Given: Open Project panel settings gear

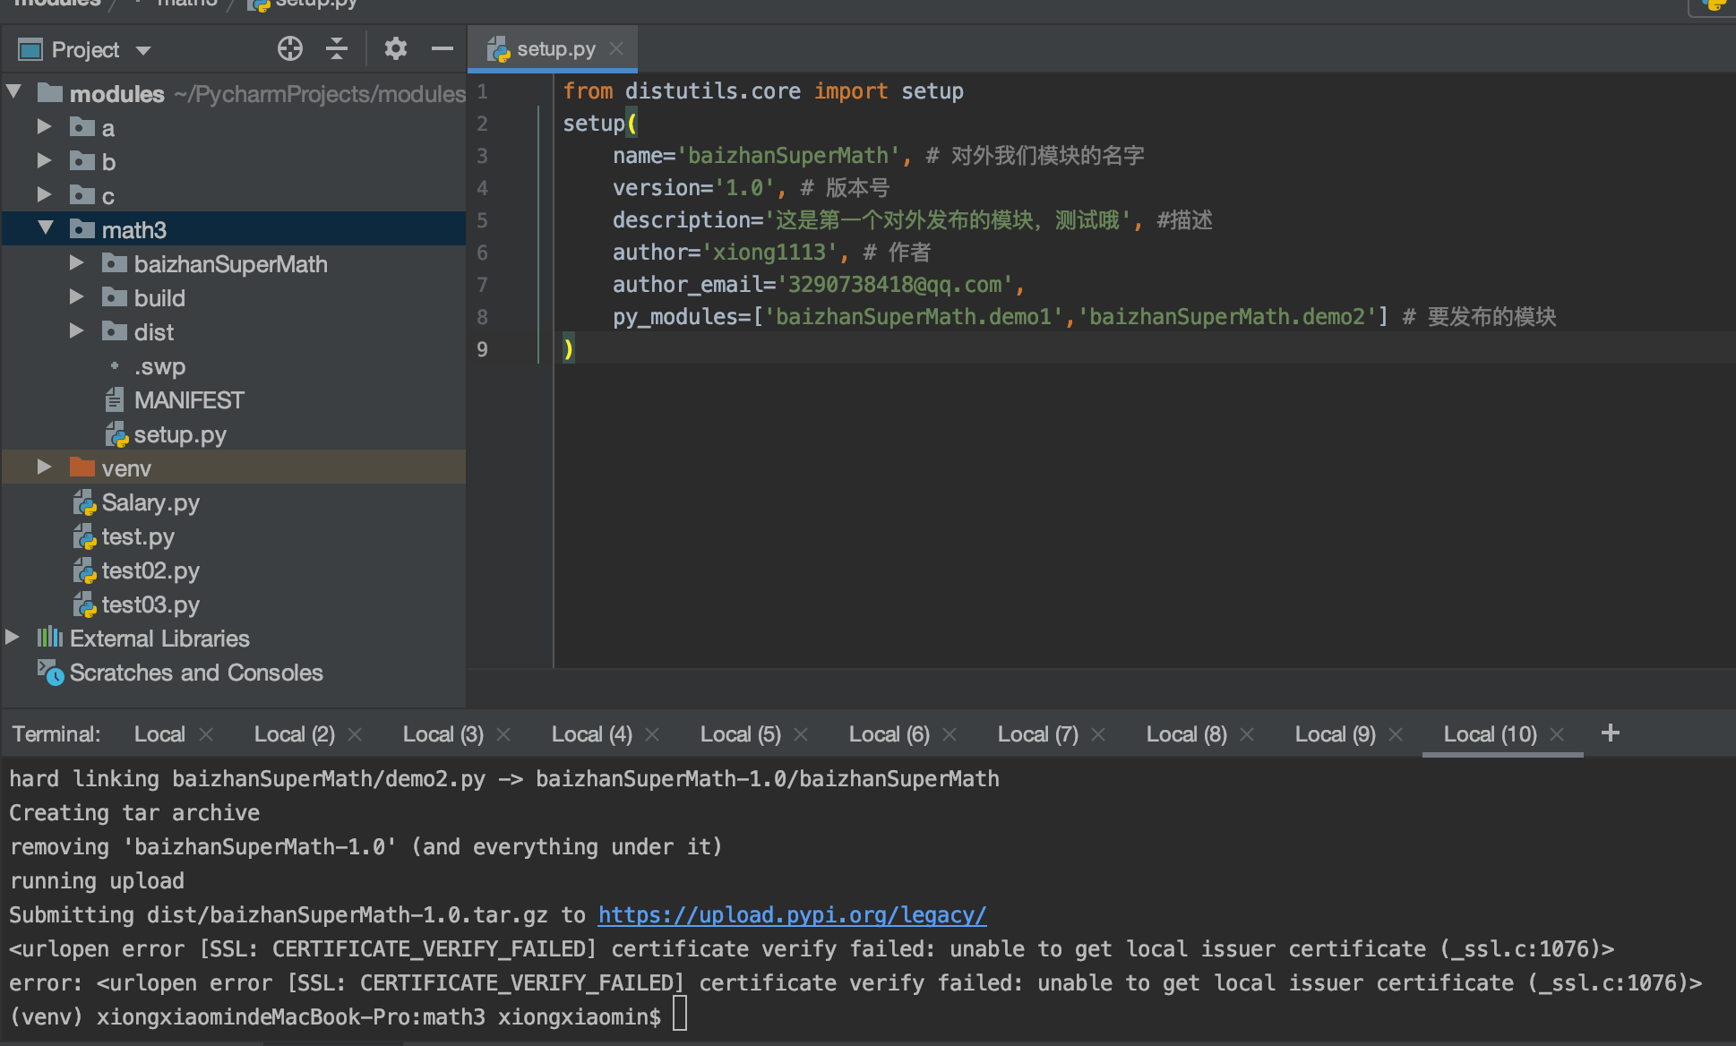Looking at the screenshot, I should click(x=395, y=49).
